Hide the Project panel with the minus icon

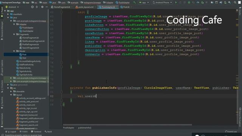click(x=47, y=7)
